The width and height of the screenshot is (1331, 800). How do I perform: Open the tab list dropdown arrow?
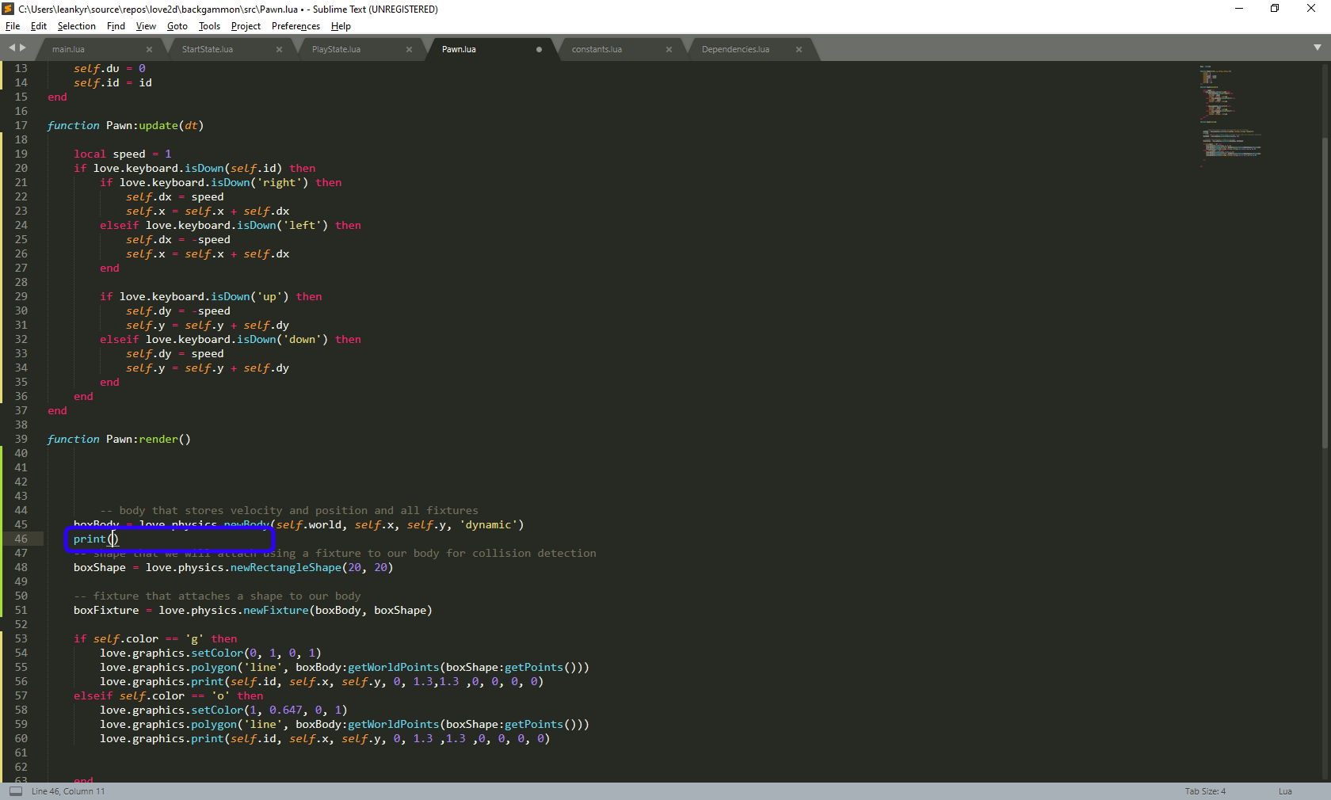(x=1317, y=48)
